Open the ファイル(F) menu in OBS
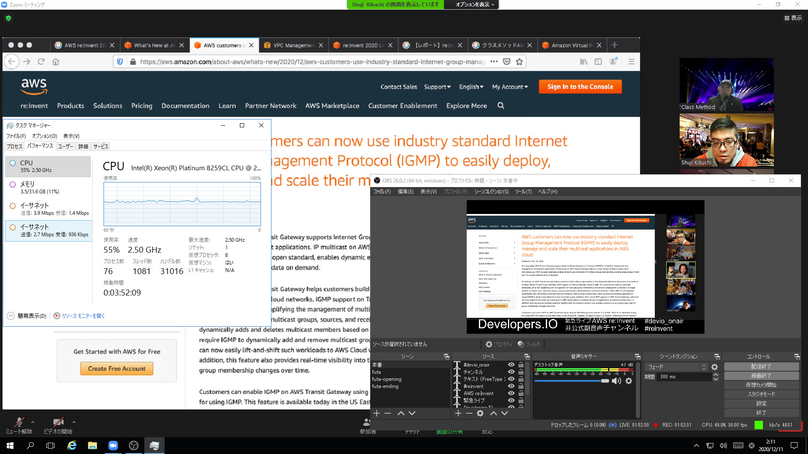 (382, 192)
